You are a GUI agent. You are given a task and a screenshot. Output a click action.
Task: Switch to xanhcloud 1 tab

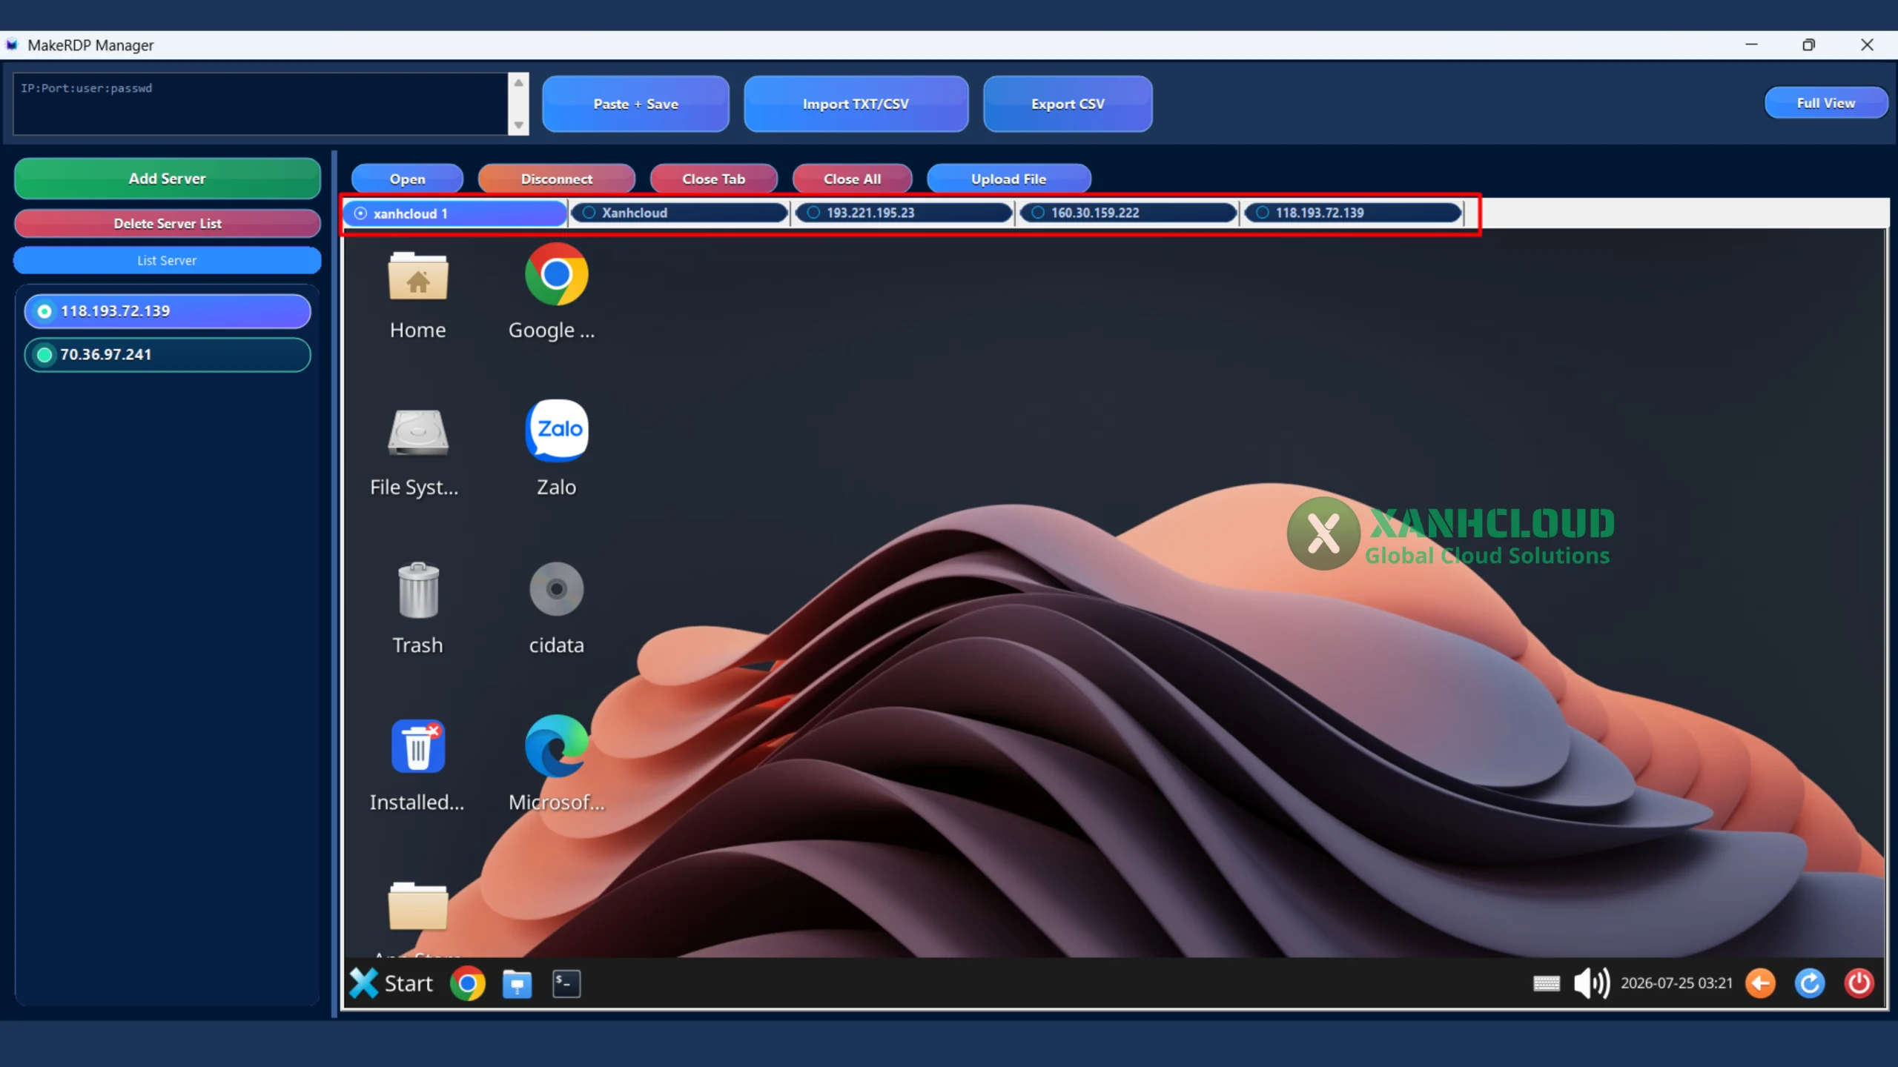click(x=455, y=213)
